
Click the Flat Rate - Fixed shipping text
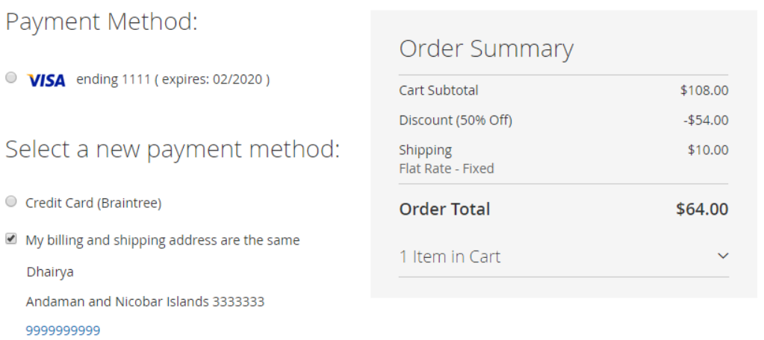coord(447,169)
